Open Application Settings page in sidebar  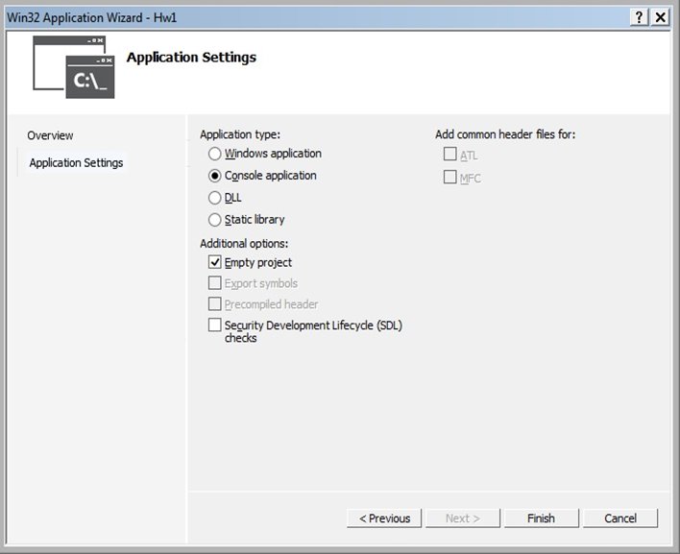tap(76, 163)
